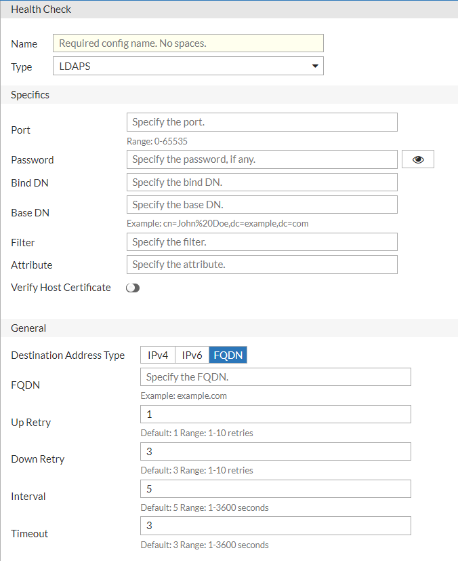Click the Bind DN input field
Screen dimensions: 458x561
262,182
